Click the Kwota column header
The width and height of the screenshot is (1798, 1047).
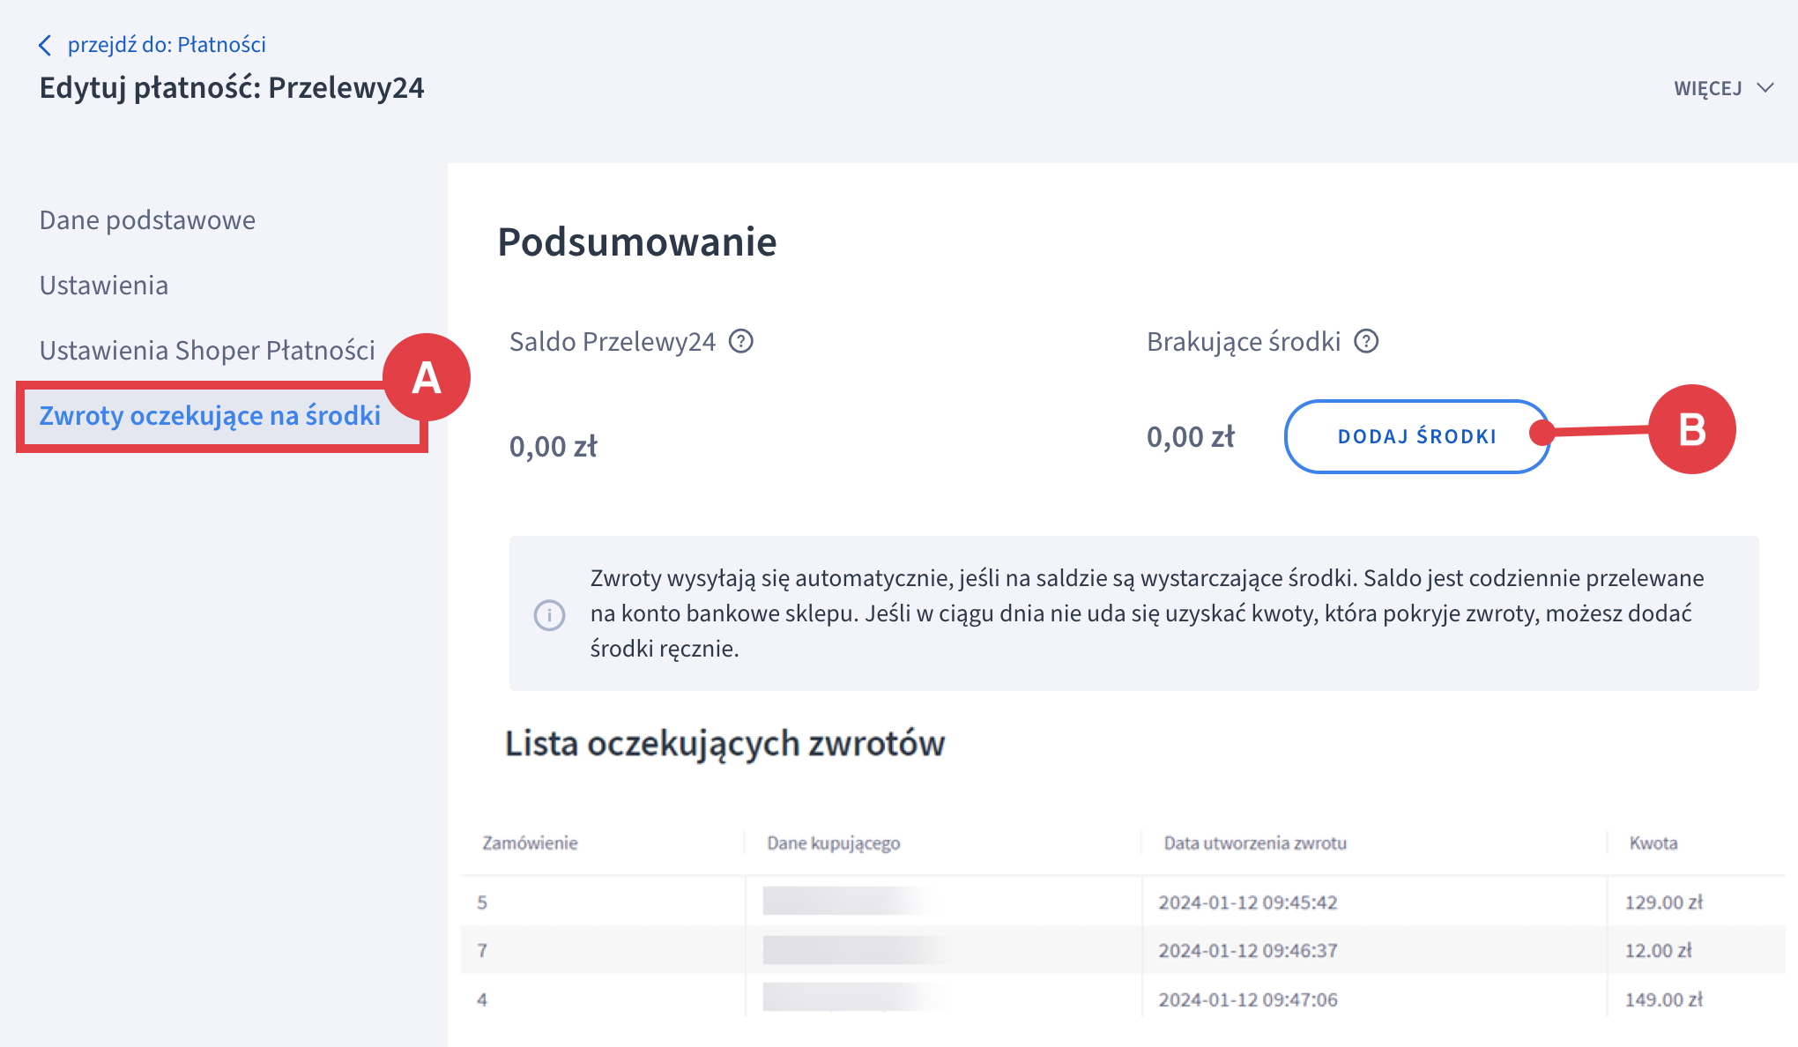coord(1653,843)
